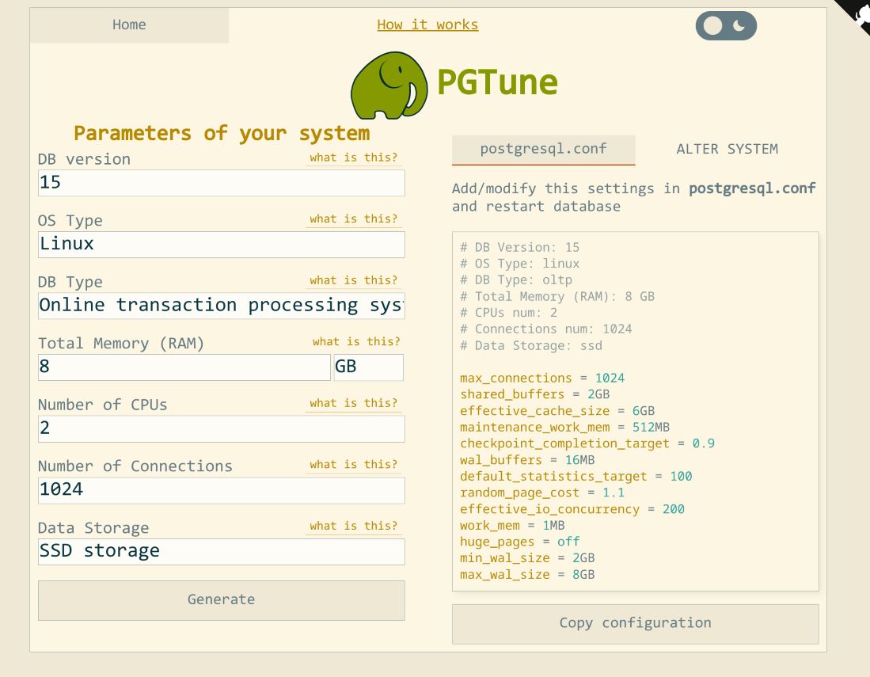Viewport: 870px width, 677px height.
Task: Click the PGTune elephant logo
Action: click(389, 86)
